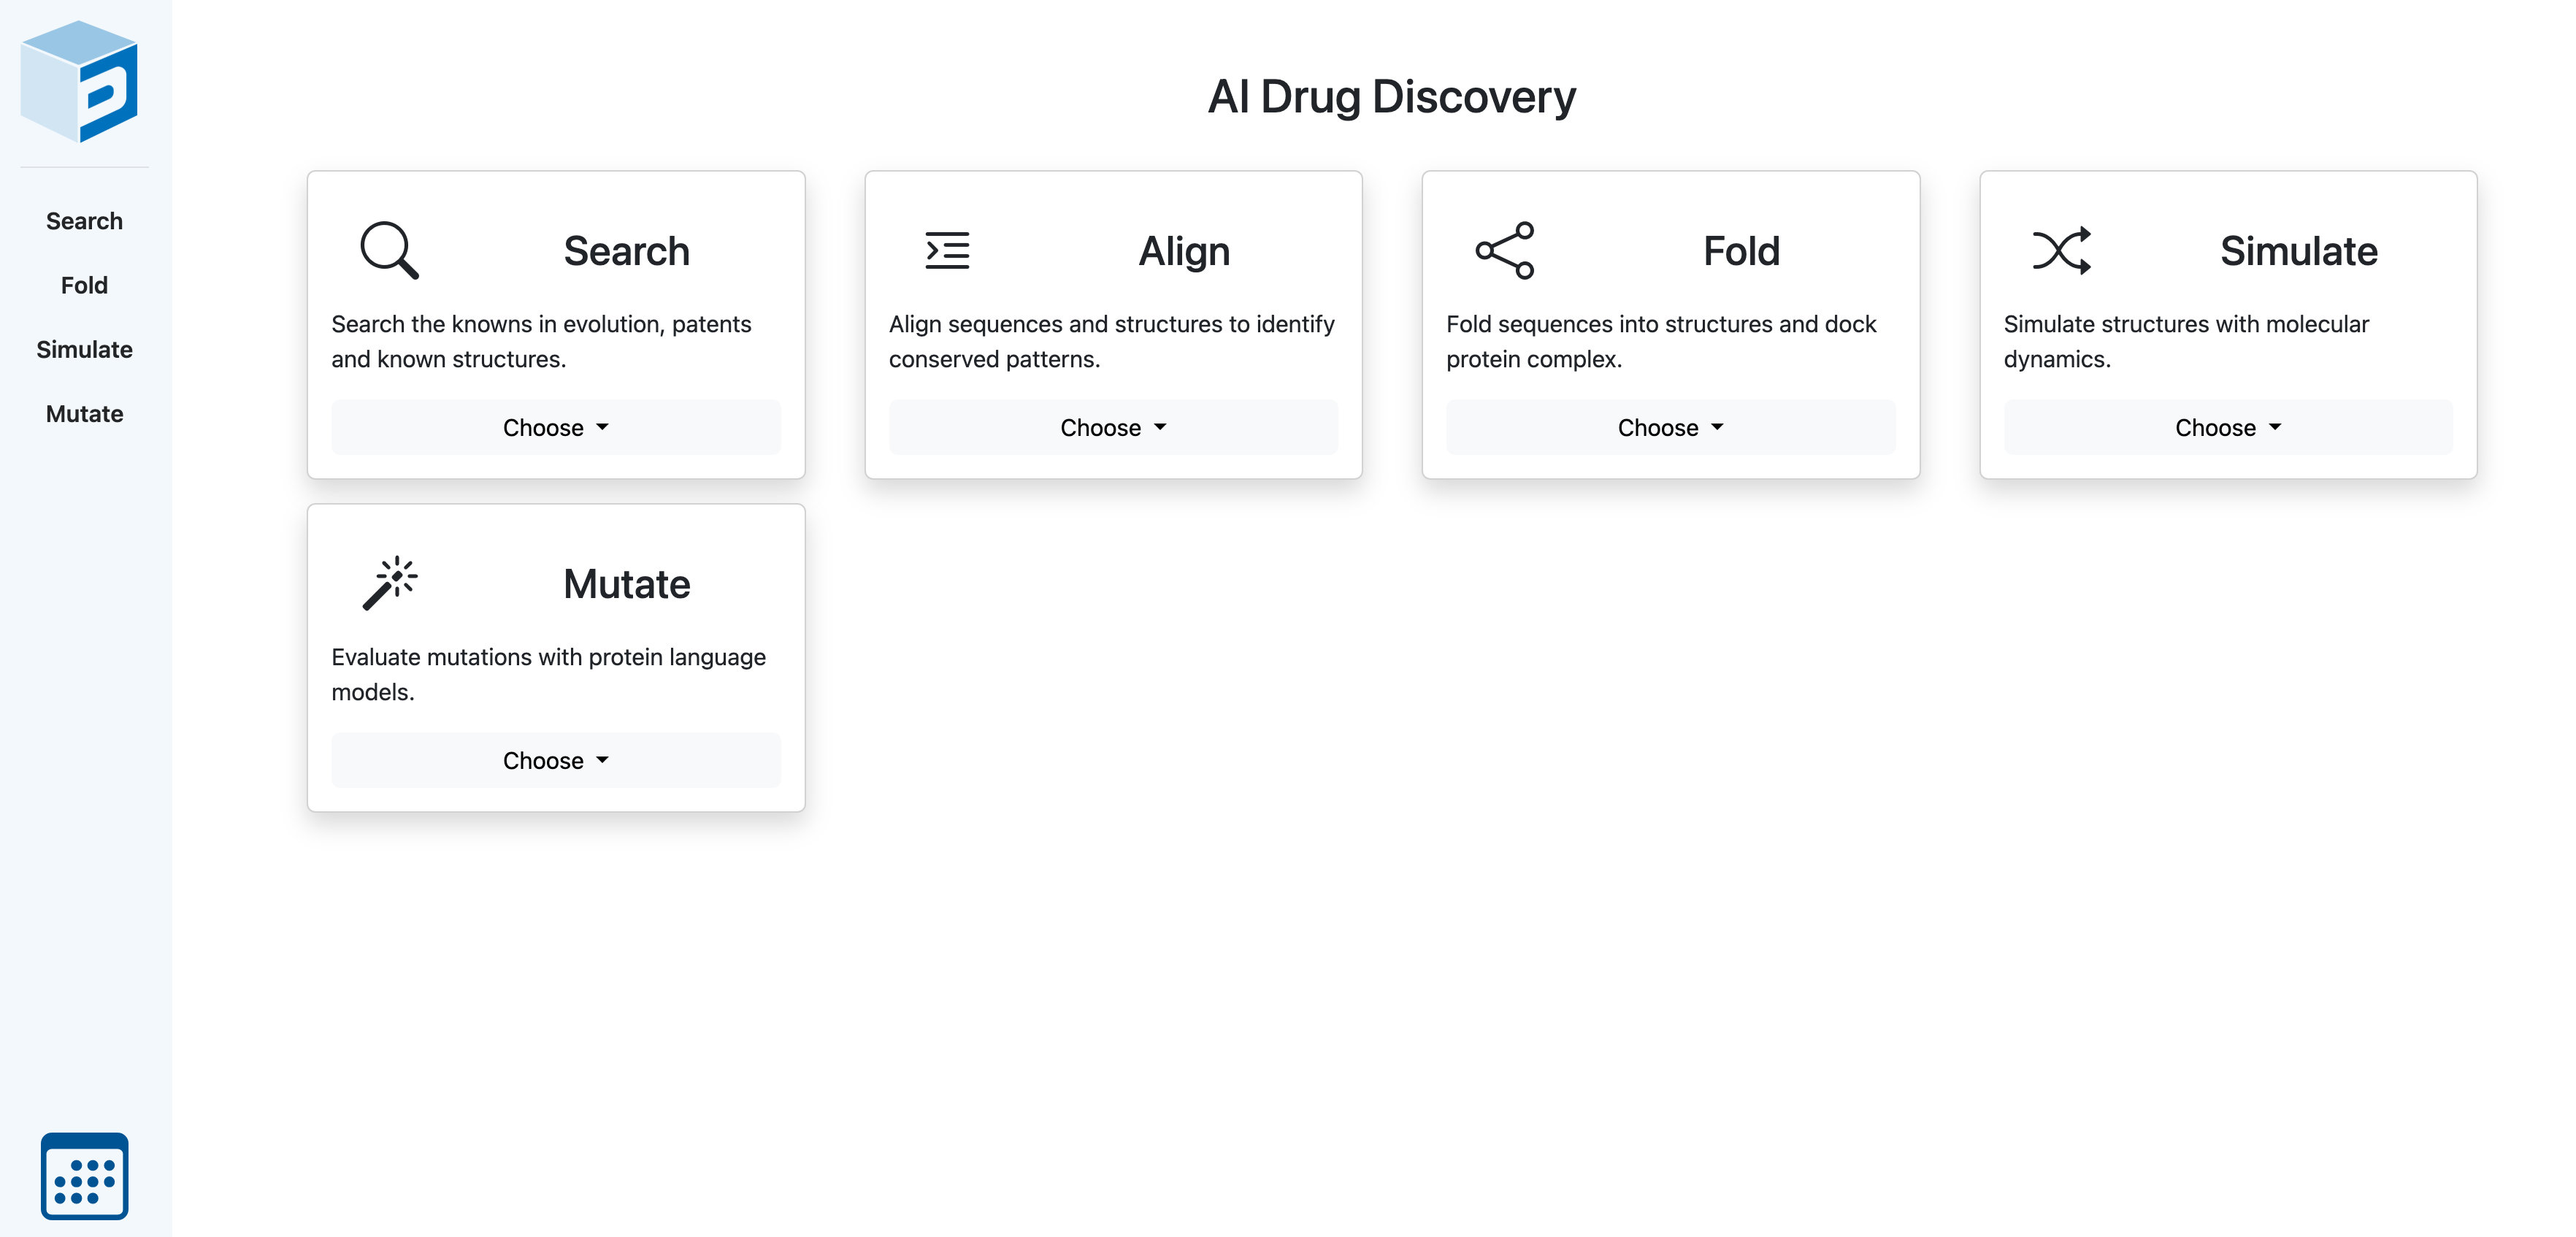Screen dimensions: 2576x1237
Task: Open Simulate from the sidebar menu
Action: (x=84, y=349)
